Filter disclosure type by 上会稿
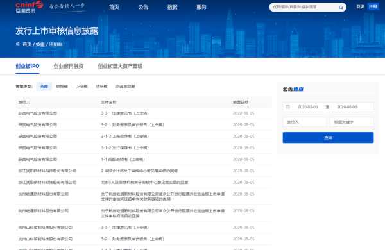This screenshot has width=385, height=250. 81,87
